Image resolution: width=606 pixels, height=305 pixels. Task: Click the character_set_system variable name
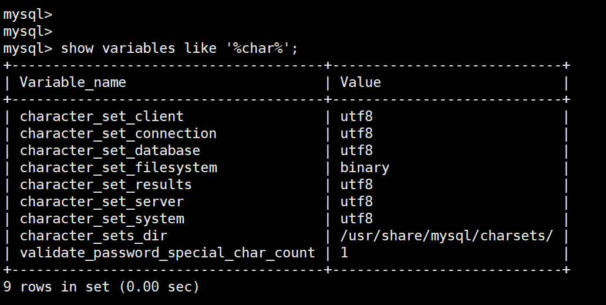click(x=102, y=219)
